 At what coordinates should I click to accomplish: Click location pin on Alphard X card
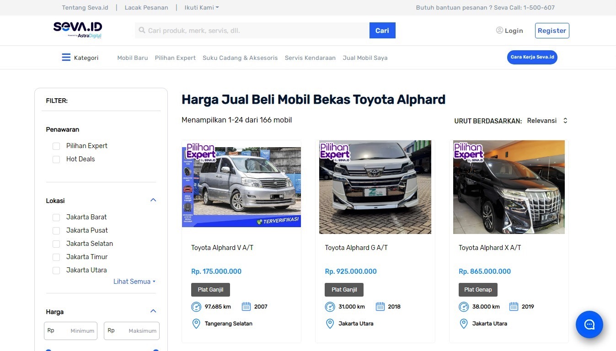click(464, 324)
